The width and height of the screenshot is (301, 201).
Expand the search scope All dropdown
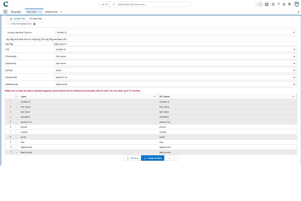tap(104, 4)
